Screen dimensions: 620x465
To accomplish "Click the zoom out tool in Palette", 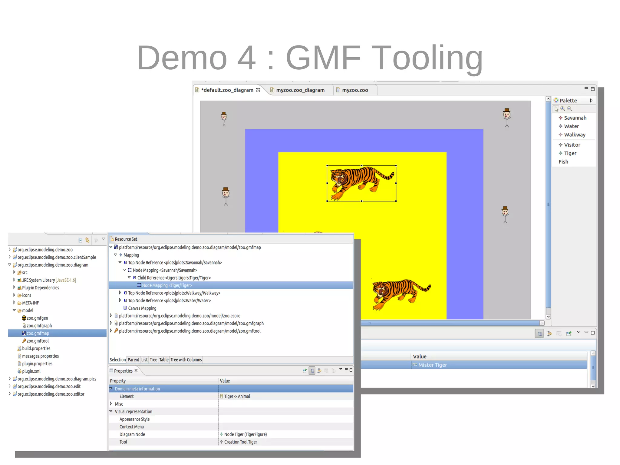I will pyautogui.click(x=569, y=109).
